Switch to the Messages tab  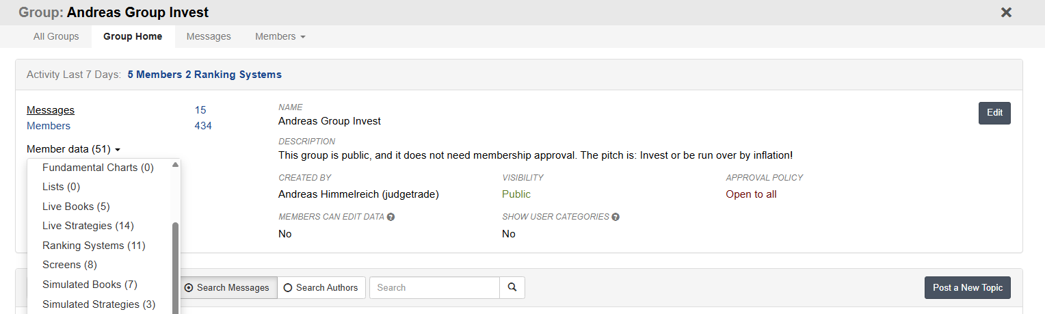pyautogui.click(x=209, y=36)
